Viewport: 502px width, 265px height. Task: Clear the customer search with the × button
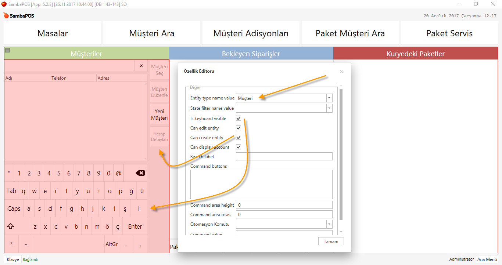(141, 66)
